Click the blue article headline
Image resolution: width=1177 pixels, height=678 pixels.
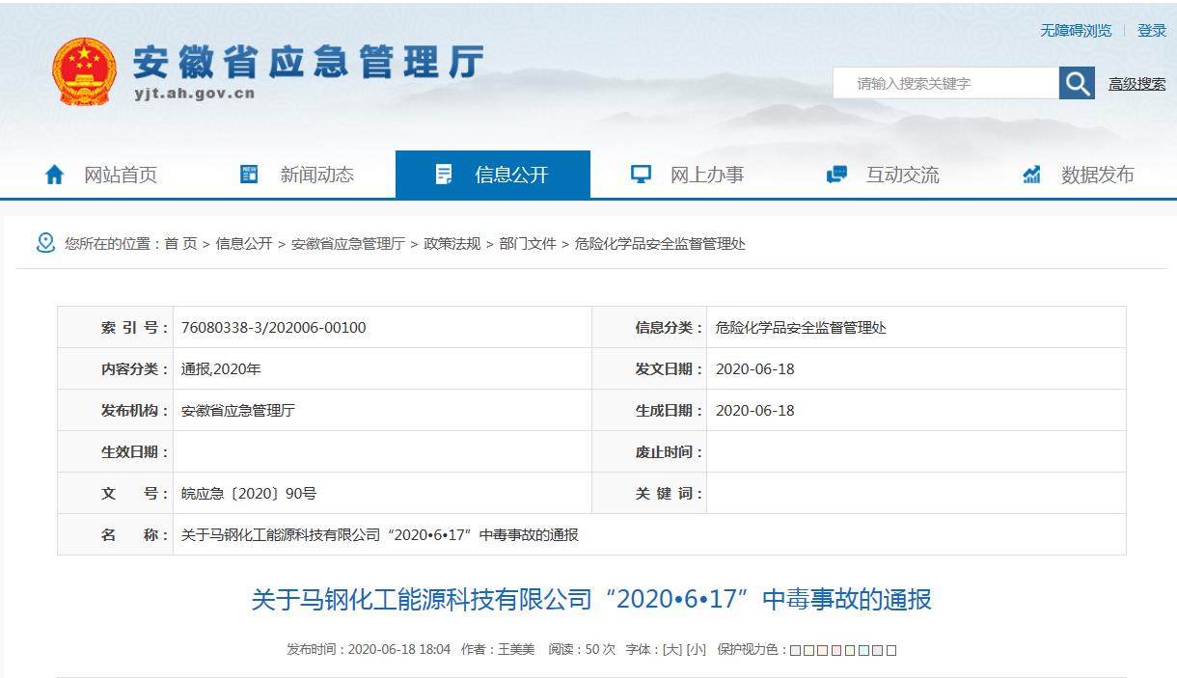[x=591, y=600]
